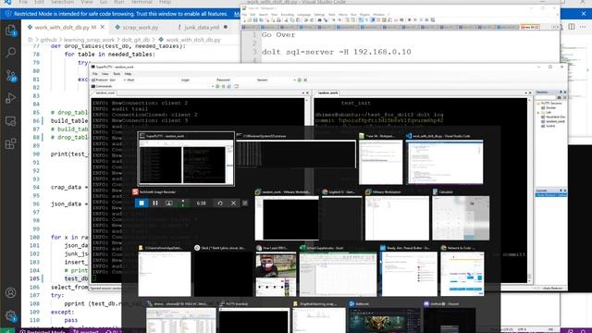Open the File menu in SuperPuTTY
Screen dimensions: 592x333
(95, 74)
